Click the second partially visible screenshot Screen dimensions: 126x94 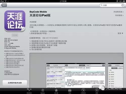pyautogui.click(x=116, y=75)
